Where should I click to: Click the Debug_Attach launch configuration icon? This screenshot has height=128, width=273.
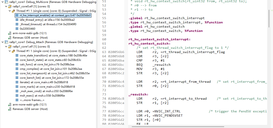(x=6, y=42)
